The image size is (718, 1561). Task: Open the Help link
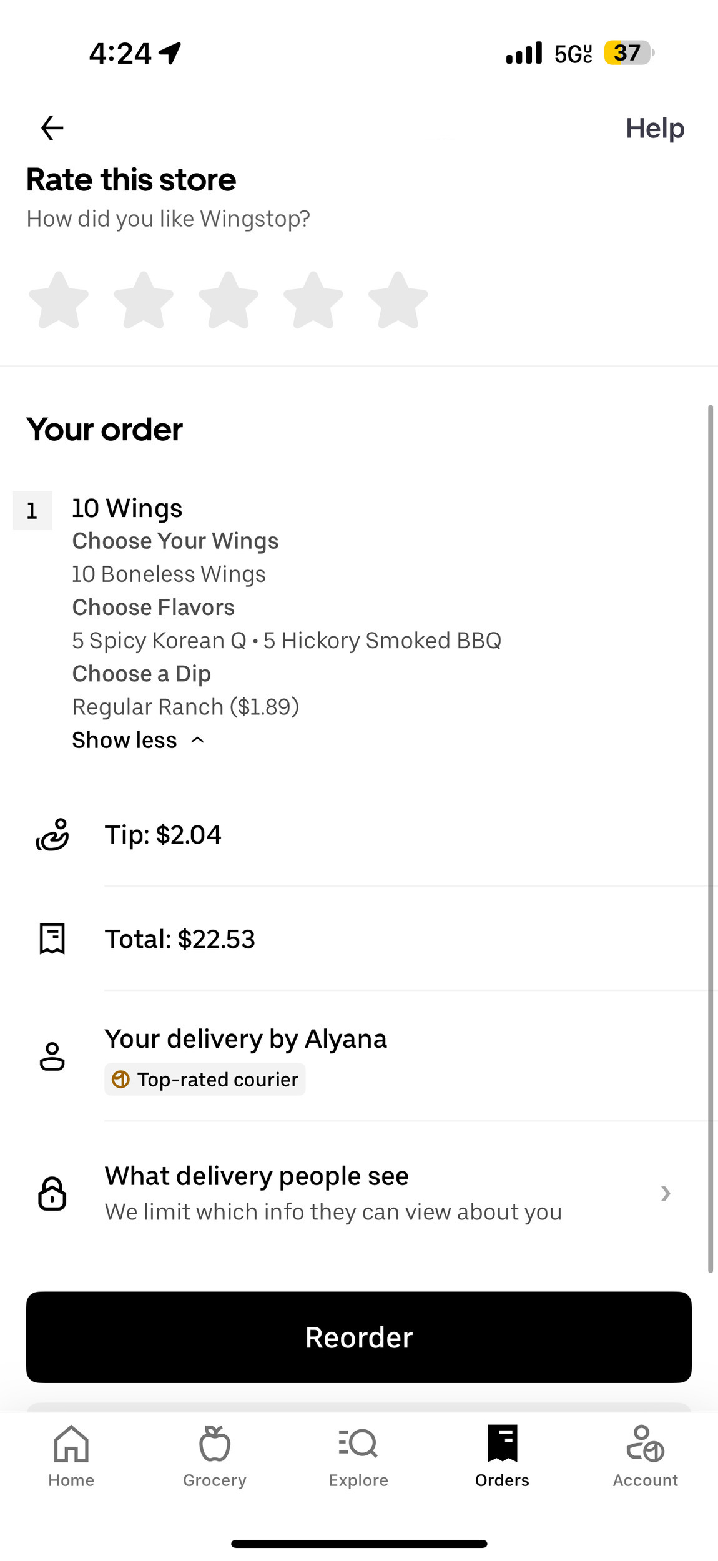click(655, 128)
